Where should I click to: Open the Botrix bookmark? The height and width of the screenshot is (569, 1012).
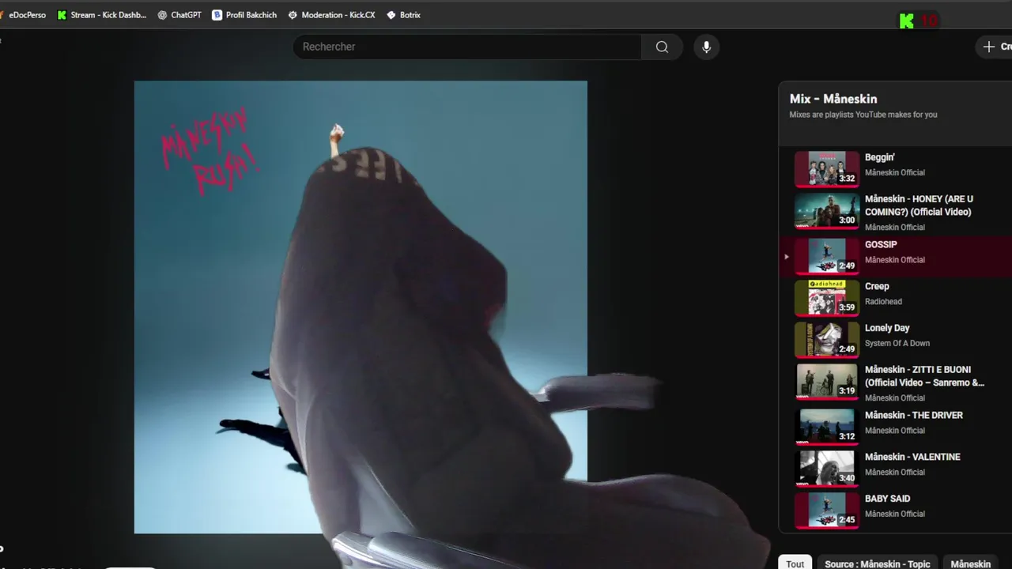click(403, 15)
